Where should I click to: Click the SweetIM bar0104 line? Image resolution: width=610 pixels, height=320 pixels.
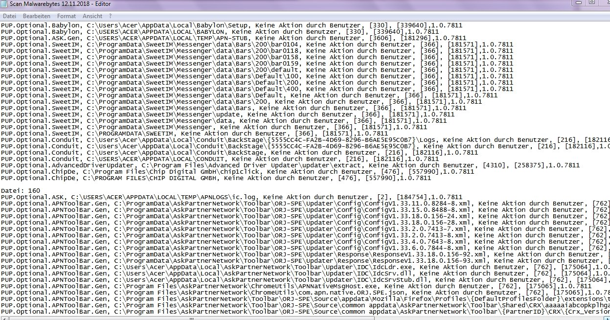257,44
